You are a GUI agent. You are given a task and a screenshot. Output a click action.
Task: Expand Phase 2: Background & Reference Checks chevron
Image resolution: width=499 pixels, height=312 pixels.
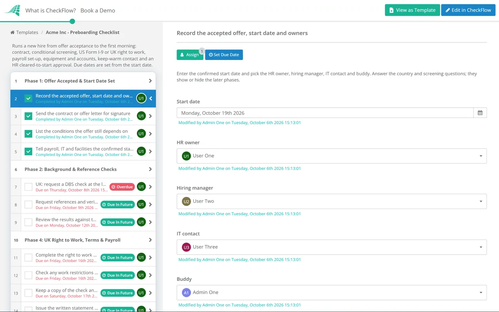click(150, 169)
